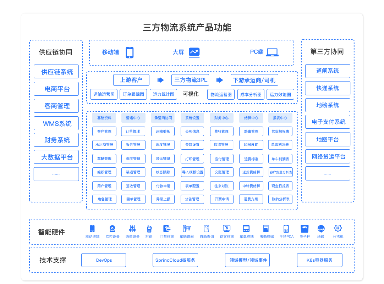Select the 地磅 weighbridge hardware icon

point(321,228)
